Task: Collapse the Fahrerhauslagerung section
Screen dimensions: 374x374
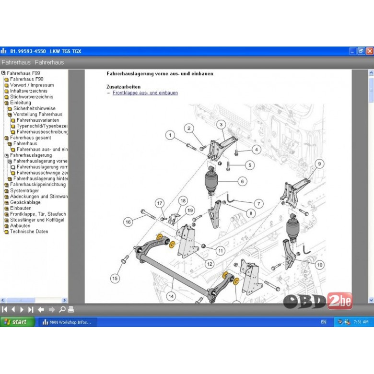Action: (7, 155)
